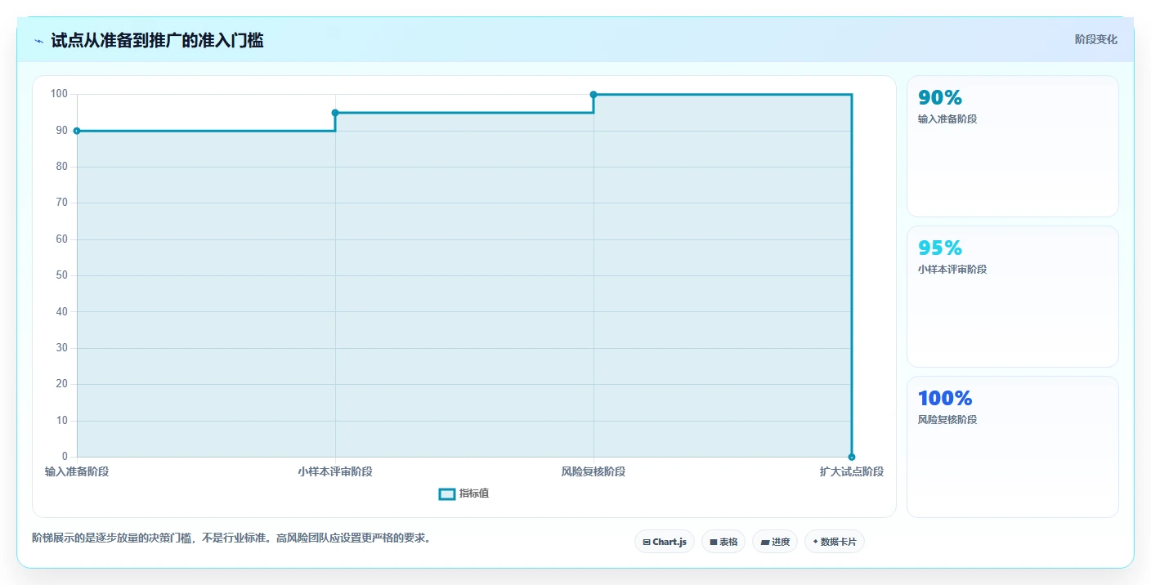This screenshot has height=585, width=1151.
Task: Click the 输入准备阶段 card caption
Action: point(947,119)
